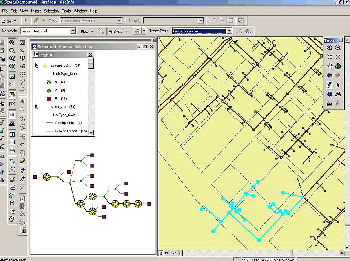350x261 pixels.
Task: Select the Pan hand tool in Tools palette
Action: tap(330, 66)
